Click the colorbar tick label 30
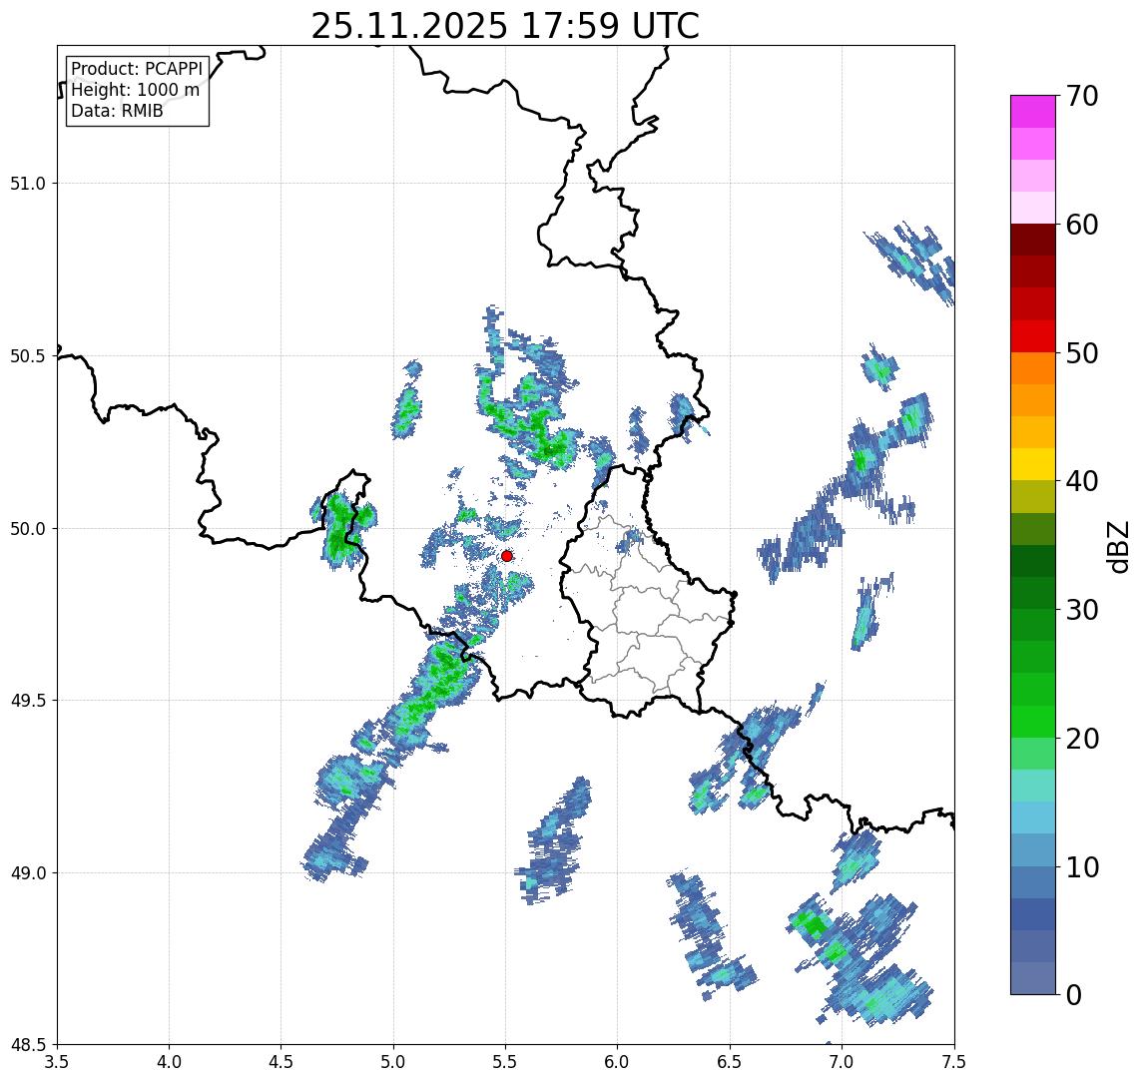The image size is (1143, 1082). tap(1082, 610)
